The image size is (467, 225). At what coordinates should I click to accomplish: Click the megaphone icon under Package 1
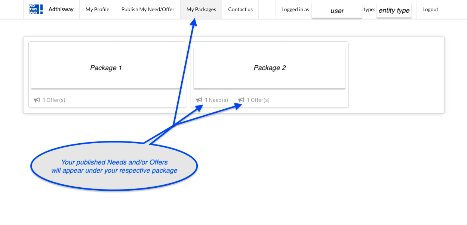point(37,100)
